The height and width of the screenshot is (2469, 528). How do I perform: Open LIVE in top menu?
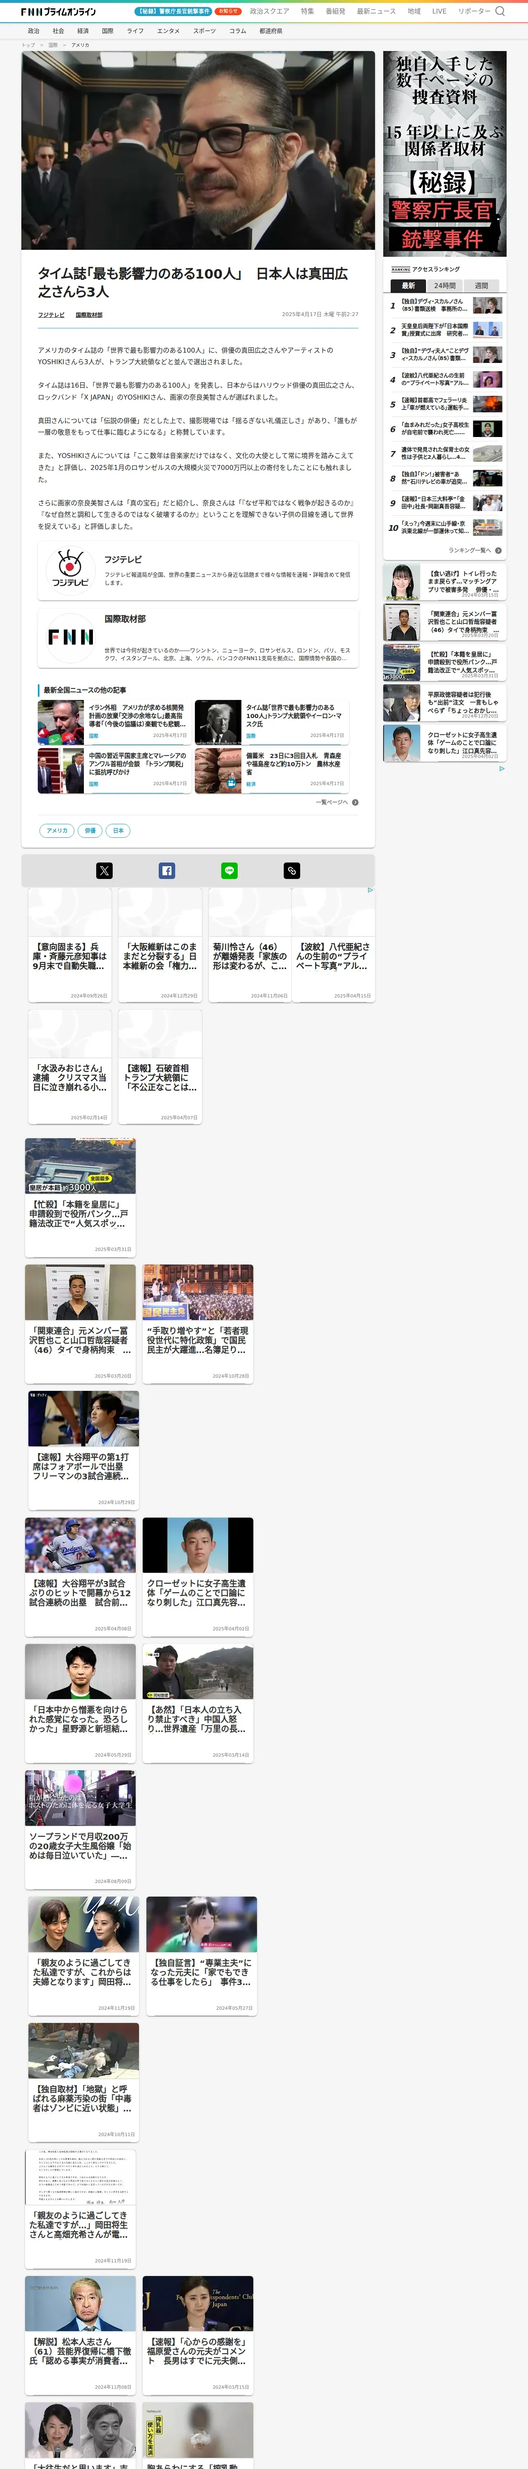click(439, 12)
